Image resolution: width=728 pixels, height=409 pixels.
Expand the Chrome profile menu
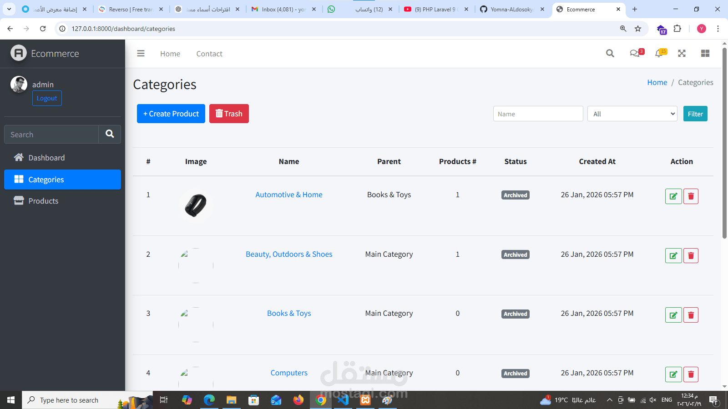click(x=701, y=28)
